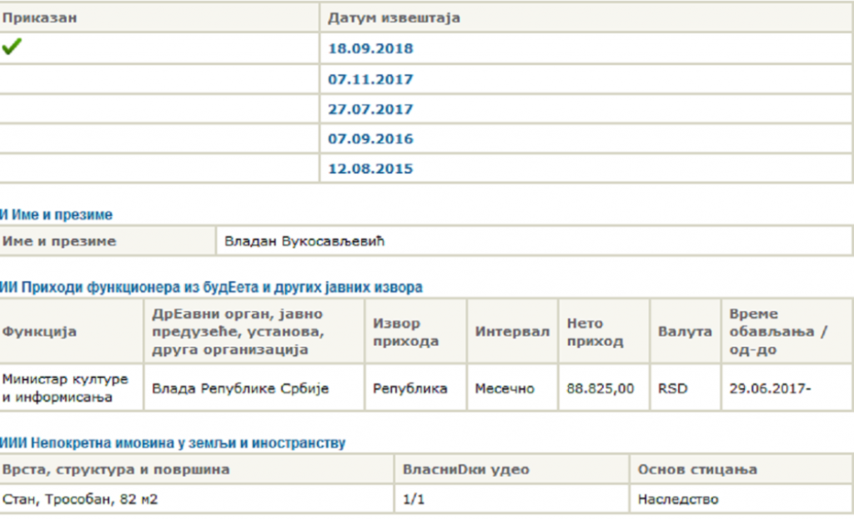
Task: Select the 27.07.2017 report link
Action: [370, 109]
